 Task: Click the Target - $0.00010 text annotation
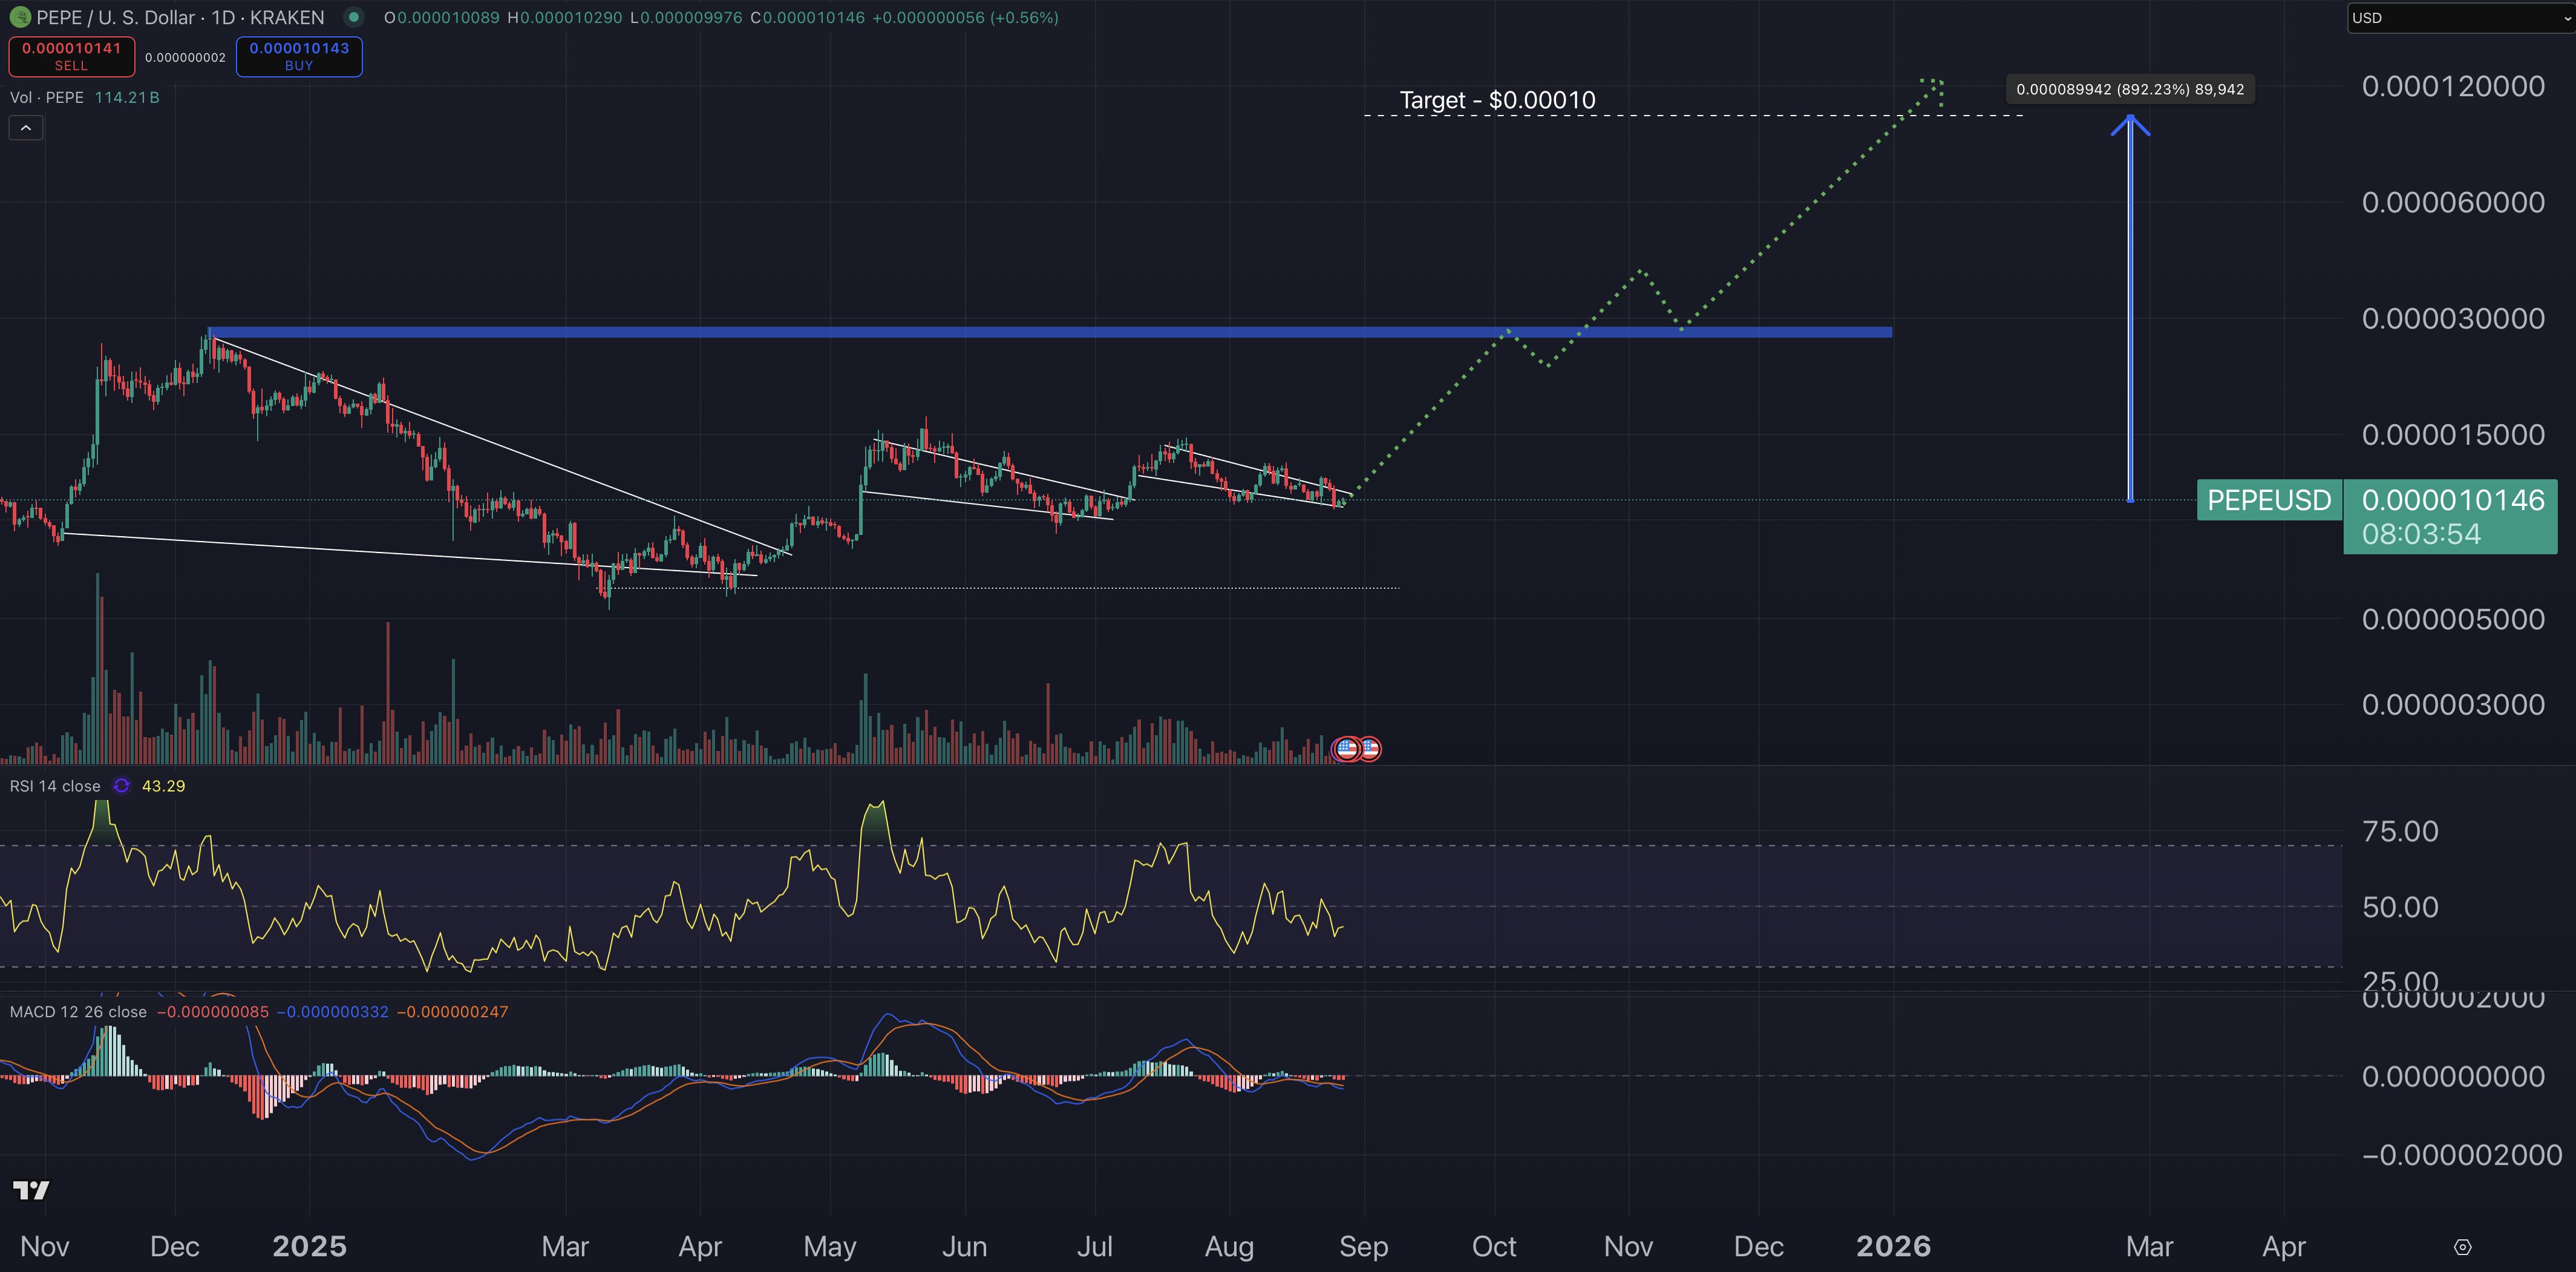[1497, 100]
